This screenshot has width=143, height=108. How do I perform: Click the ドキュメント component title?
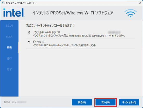coord(39,42)
